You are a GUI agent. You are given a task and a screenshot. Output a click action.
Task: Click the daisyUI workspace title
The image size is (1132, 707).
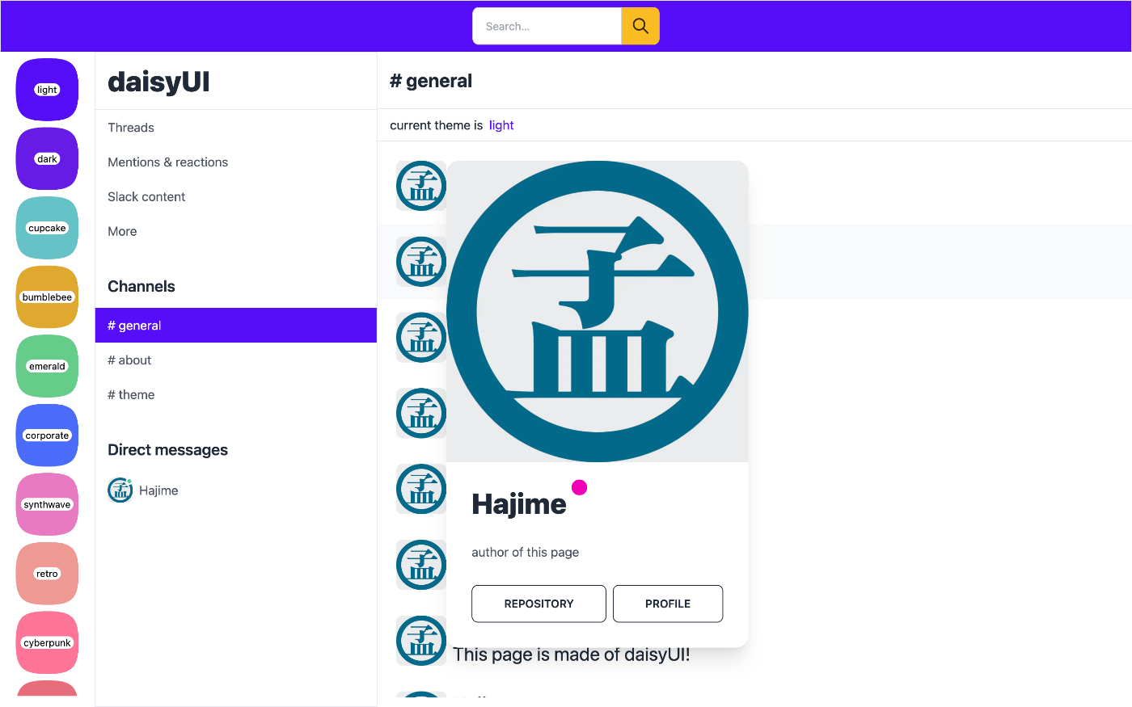(x=158, y=82)
